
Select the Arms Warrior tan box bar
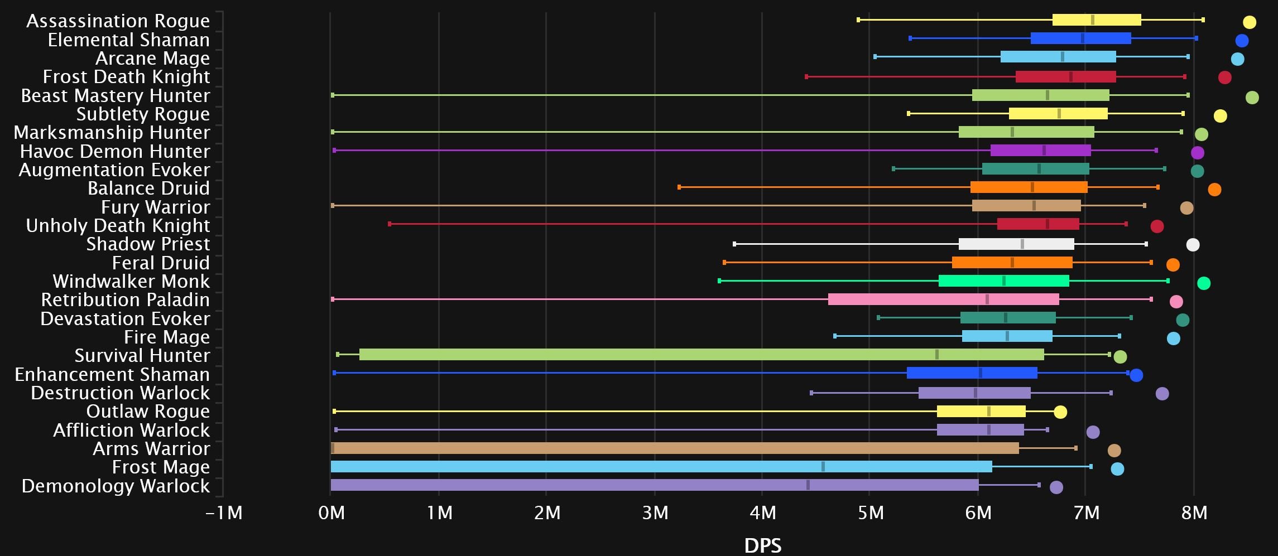point(674,448)
